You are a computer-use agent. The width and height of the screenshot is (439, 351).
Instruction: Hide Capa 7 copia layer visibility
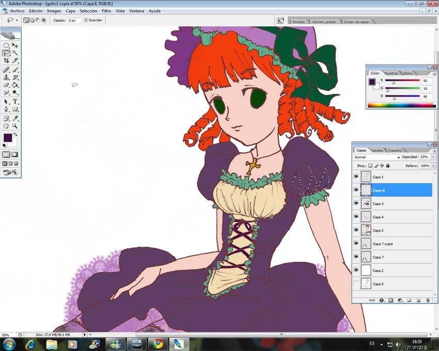pyautogui.click(x=356, y=244)
